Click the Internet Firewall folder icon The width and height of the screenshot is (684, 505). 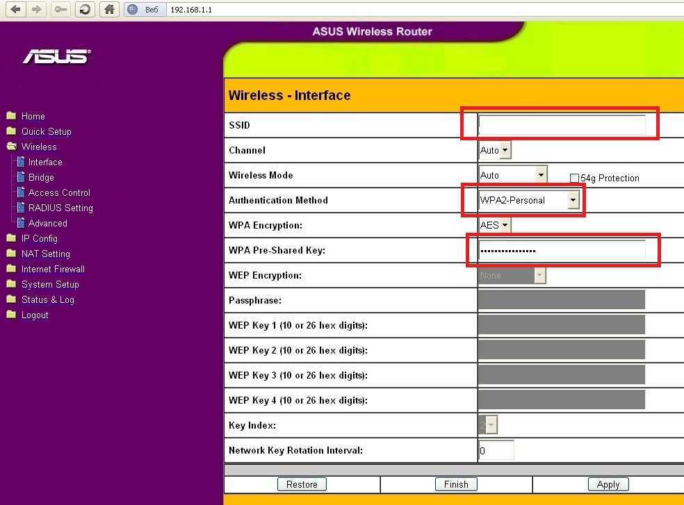(x=11, y=269)
